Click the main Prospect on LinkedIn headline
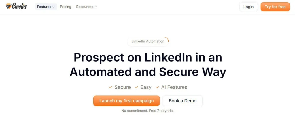Screen dimensions: 295x138 pyautogui.click(x=148, y=65)
